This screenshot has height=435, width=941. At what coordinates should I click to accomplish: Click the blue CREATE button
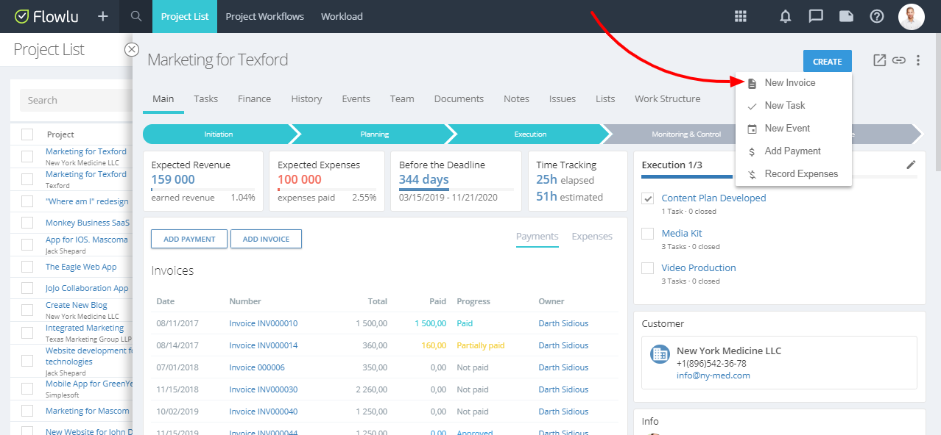(828, 62)
